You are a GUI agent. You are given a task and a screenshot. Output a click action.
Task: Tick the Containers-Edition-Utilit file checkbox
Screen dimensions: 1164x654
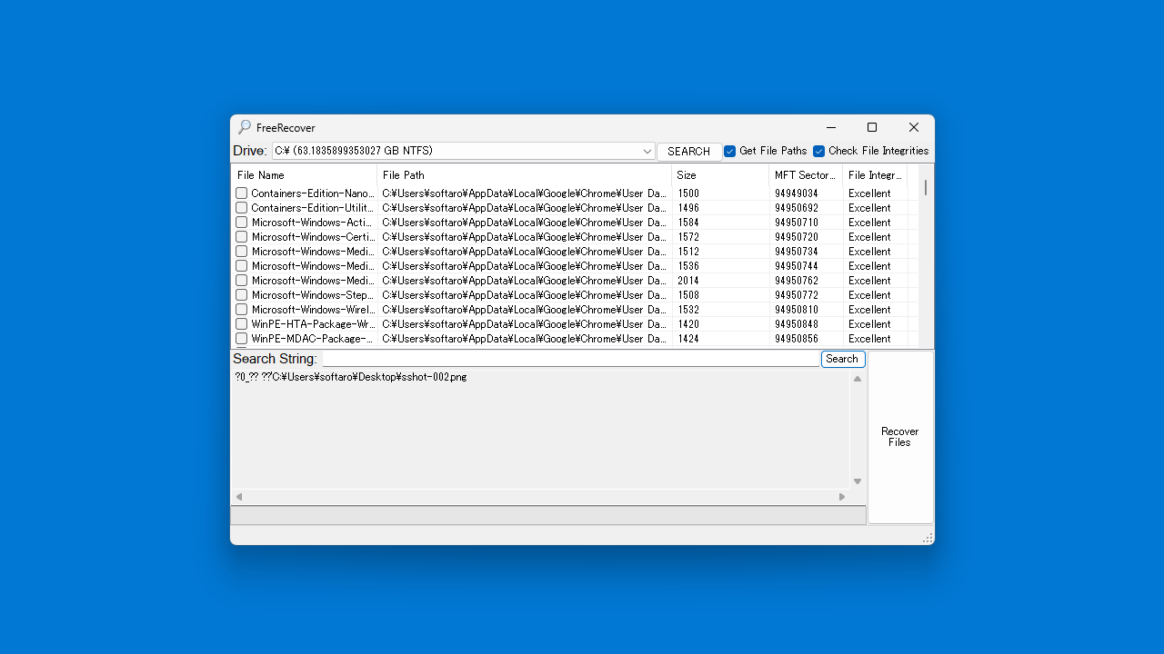pos(242,208)
